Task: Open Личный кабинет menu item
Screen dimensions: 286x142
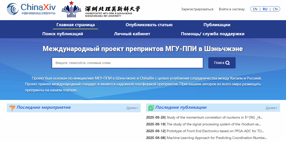Action: click(132, 34)
